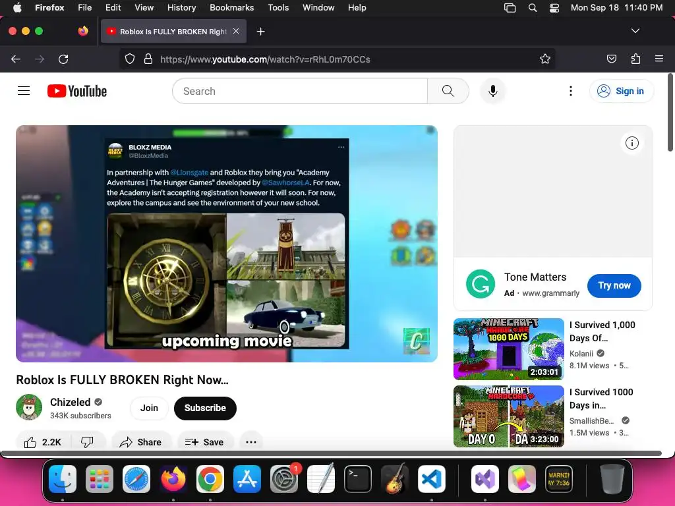675x506 pixels.
Task: Open the File menu
Action: pos(85,8)
